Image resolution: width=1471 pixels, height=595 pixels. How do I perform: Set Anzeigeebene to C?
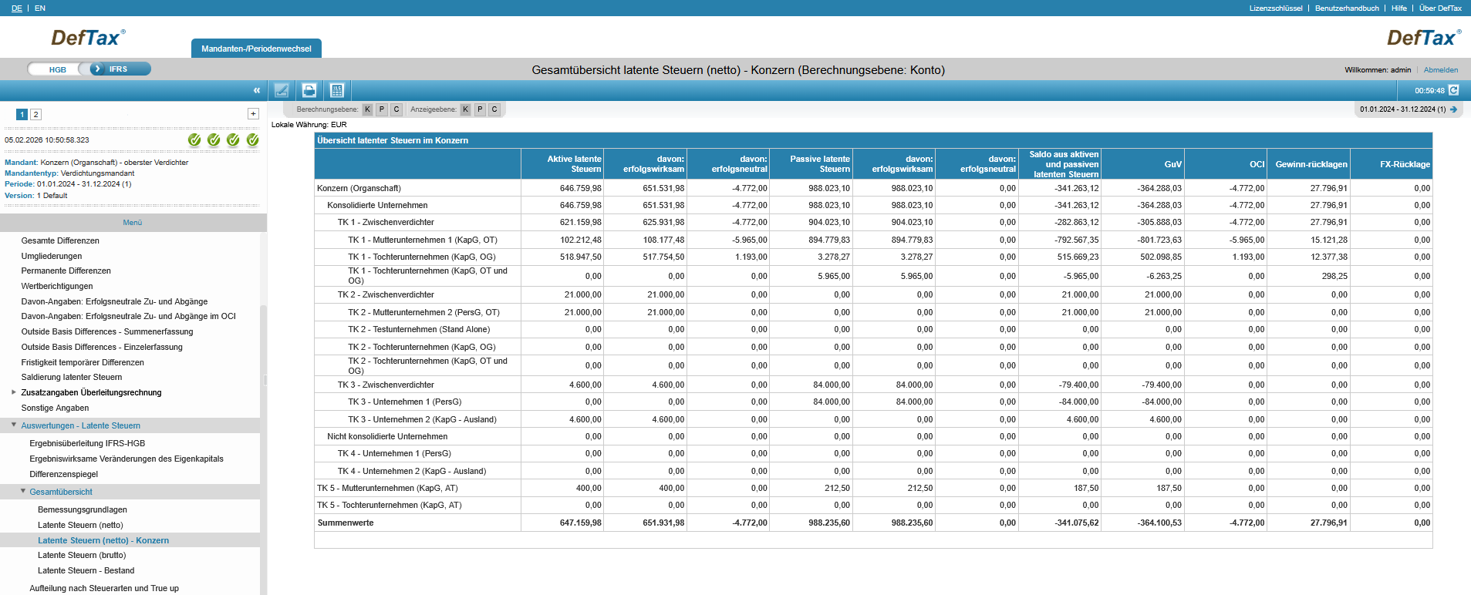pyautogui.click(x=494, y=109)
